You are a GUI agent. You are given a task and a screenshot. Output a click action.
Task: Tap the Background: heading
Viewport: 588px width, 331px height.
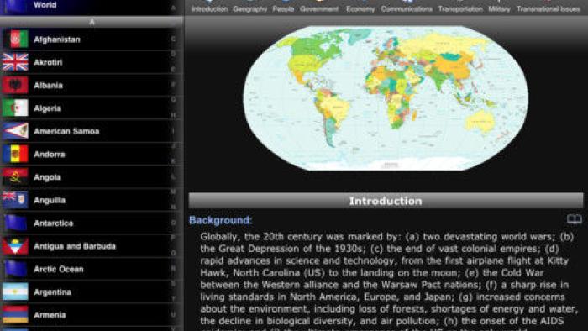click(x=220, y=220)
